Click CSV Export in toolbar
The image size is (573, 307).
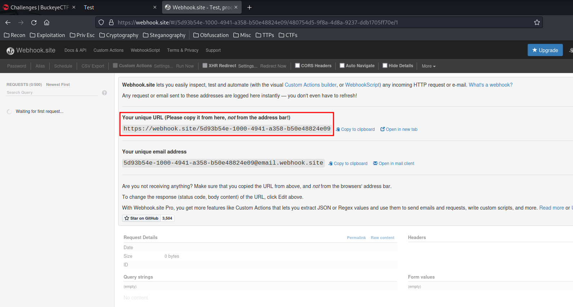click(x=93, y=66)
